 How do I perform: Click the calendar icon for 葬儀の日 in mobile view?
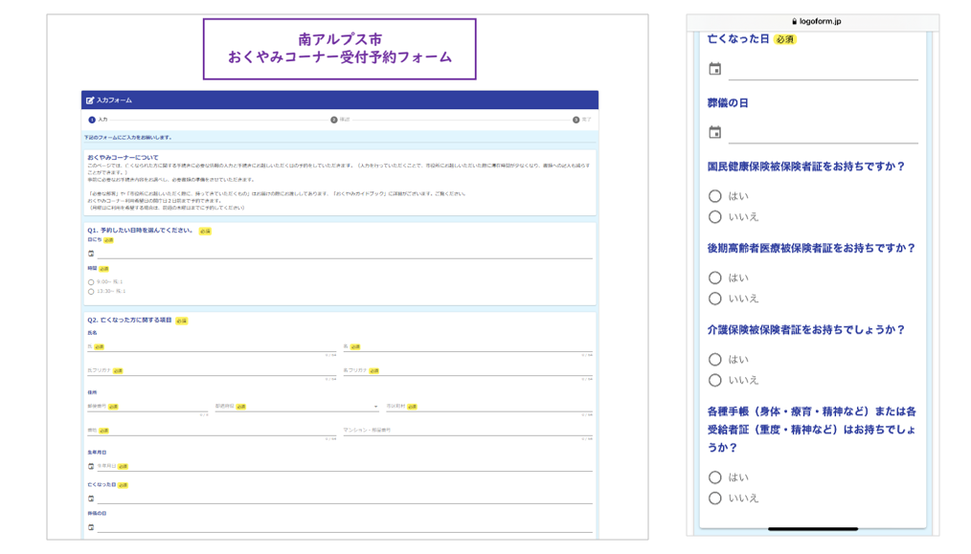pyautogui.click(x=715, y=133)
